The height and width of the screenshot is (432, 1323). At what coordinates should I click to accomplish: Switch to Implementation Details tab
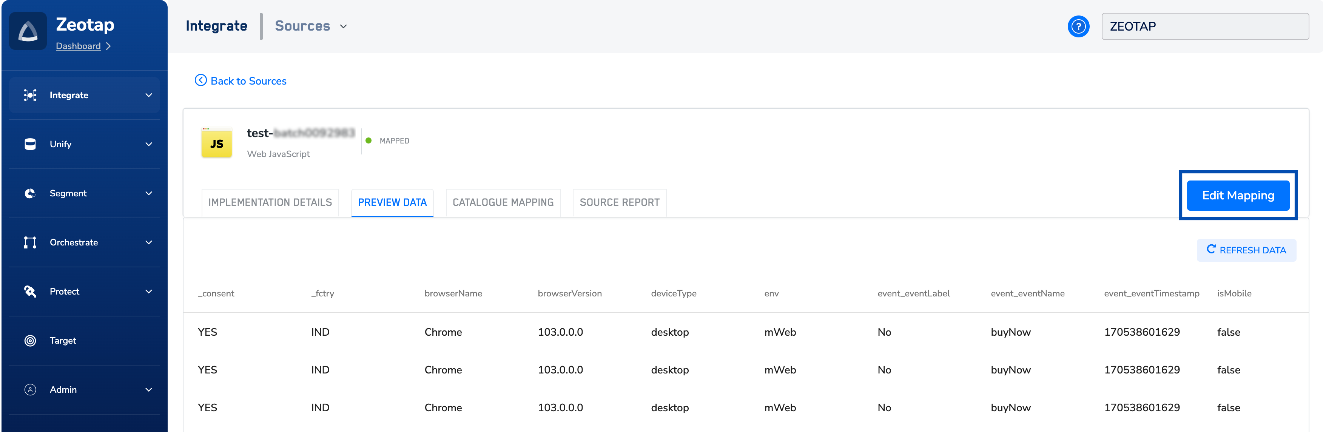click(270, 202)
